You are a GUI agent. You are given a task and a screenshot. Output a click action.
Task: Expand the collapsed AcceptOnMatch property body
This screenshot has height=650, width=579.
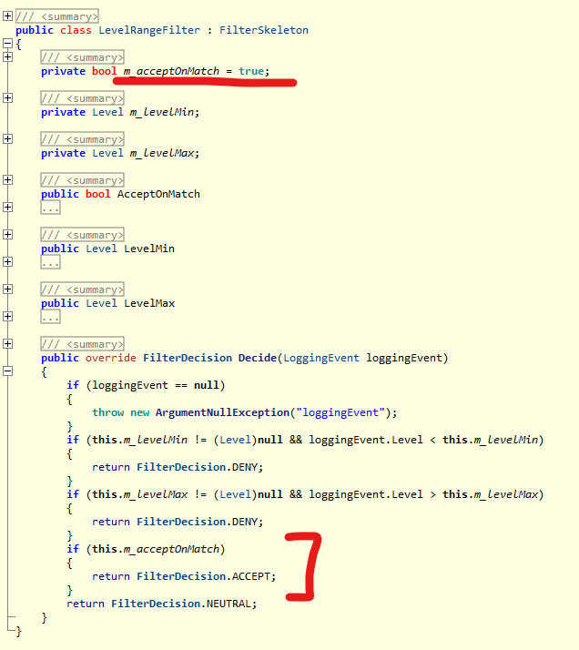pos(8,208)
